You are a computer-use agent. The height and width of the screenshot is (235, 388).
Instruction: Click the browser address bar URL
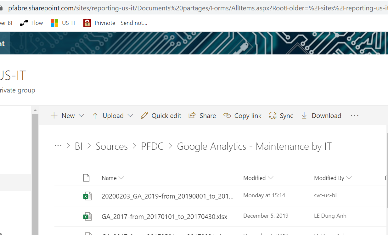198,8
